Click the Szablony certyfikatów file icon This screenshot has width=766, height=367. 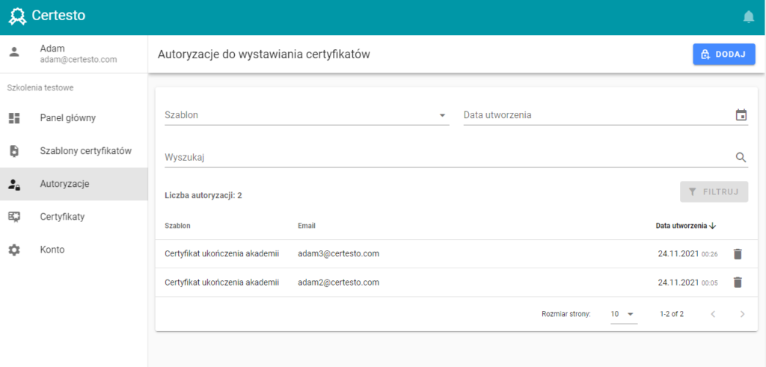(14, 151)
